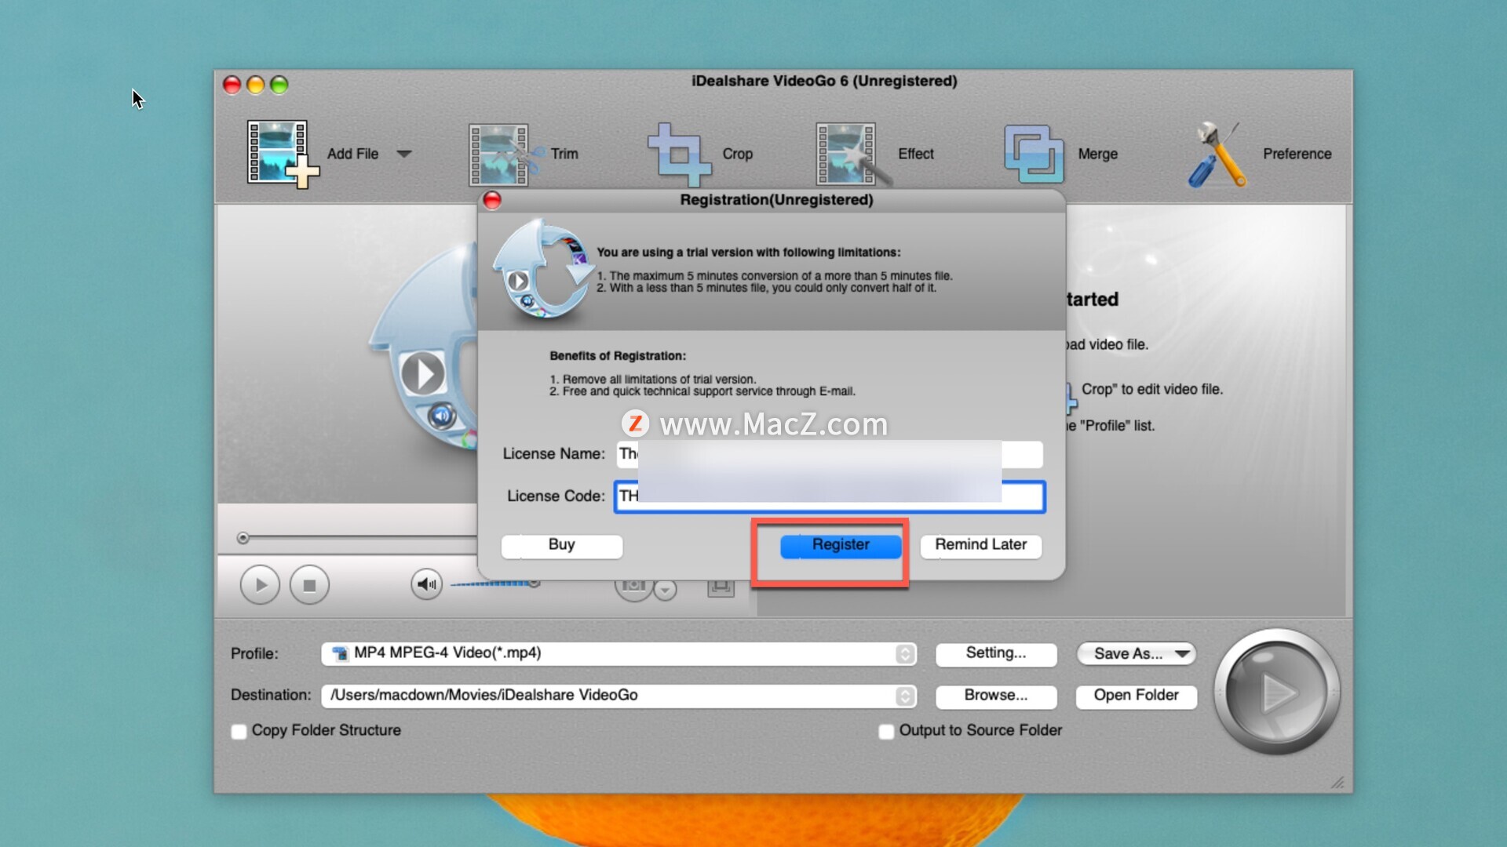Screen dimensions: 1507x847
Task: Start conversion with large round button
Action: [x=1276, y=692]
